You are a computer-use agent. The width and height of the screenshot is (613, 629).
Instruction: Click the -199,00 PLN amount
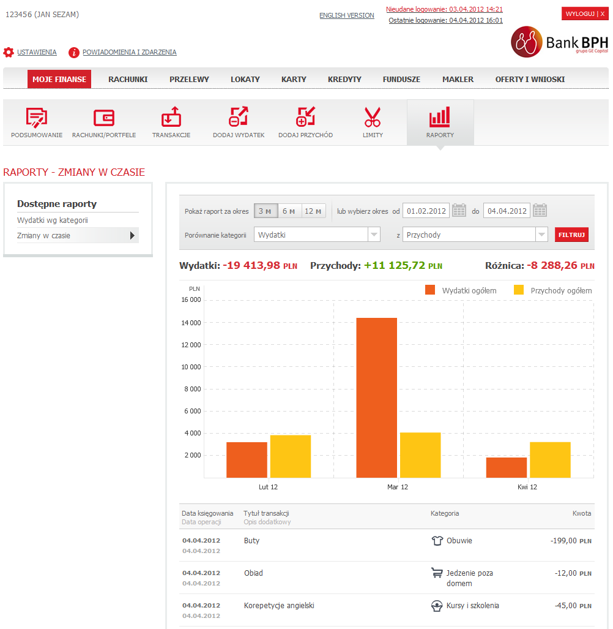click(x=571, y=541)
